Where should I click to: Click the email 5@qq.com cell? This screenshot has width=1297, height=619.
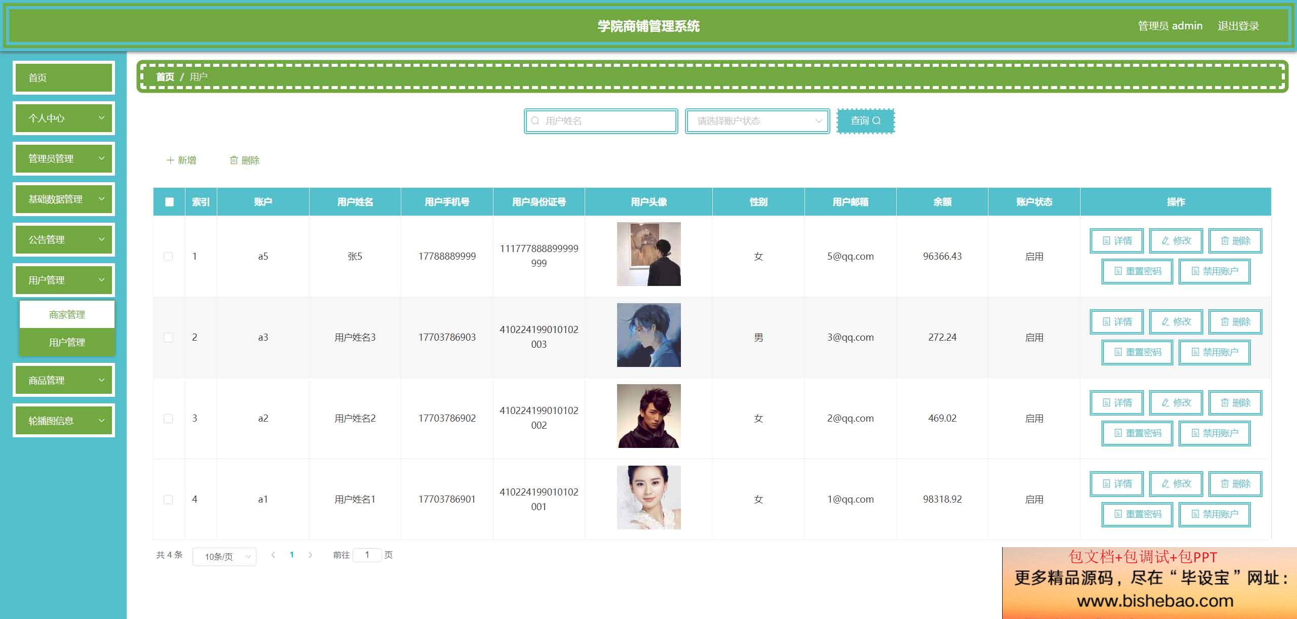[x=850, y=257]
